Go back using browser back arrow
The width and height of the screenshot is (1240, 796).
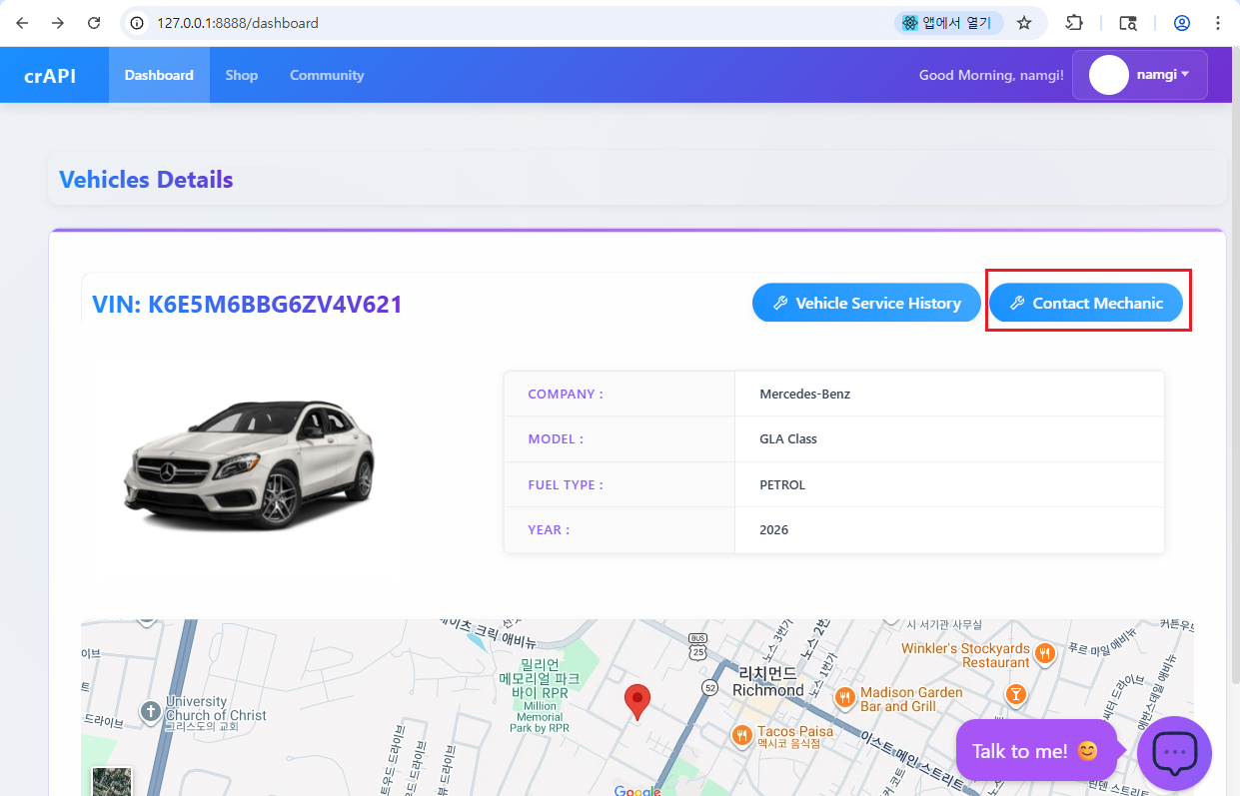coord(22,23)
